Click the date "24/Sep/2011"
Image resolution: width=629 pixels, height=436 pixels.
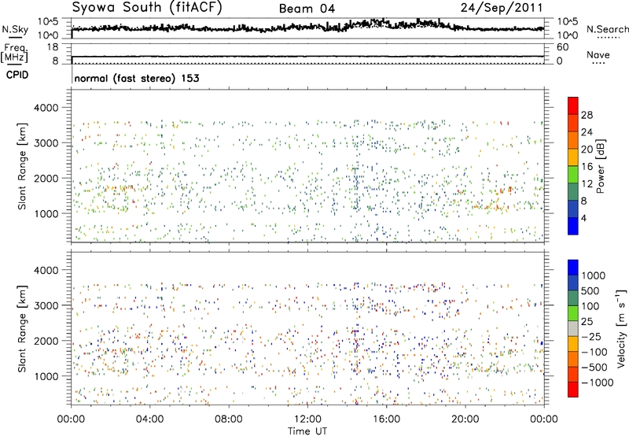click(502, 7)
